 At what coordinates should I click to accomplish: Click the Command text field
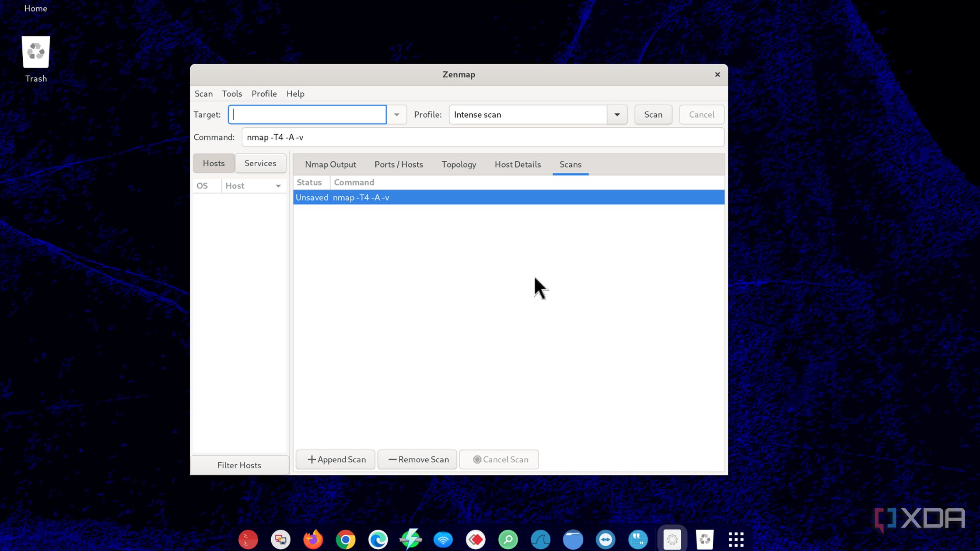click(483, 137)
